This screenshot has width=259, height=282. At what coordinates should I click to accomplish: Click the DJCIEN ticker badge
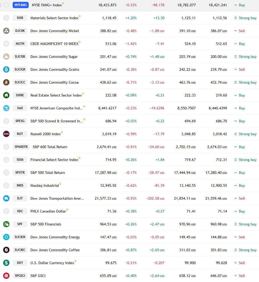pos(20,237)
